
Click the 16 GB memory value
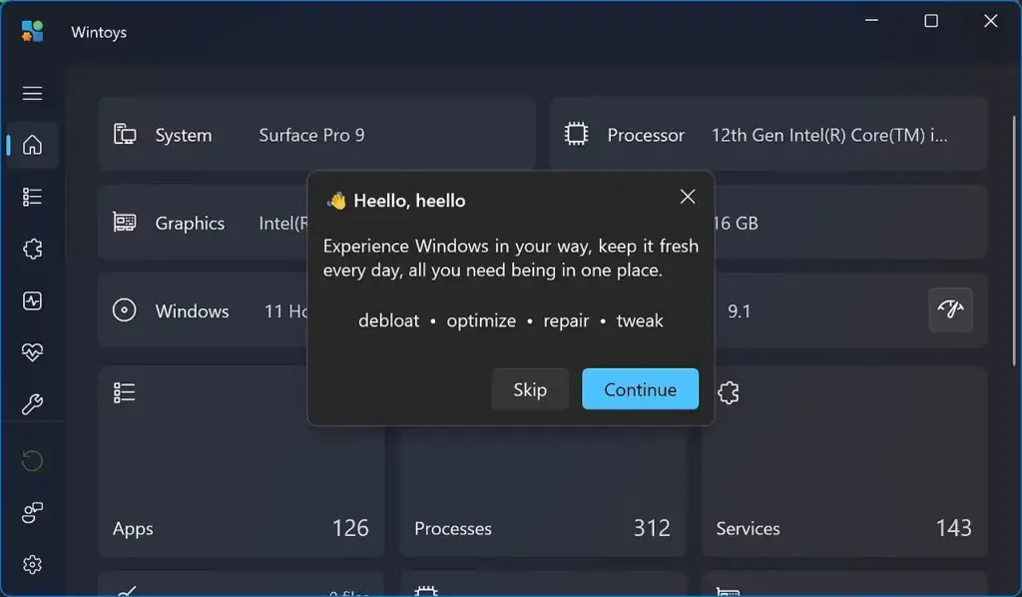(x=736, y=223)
